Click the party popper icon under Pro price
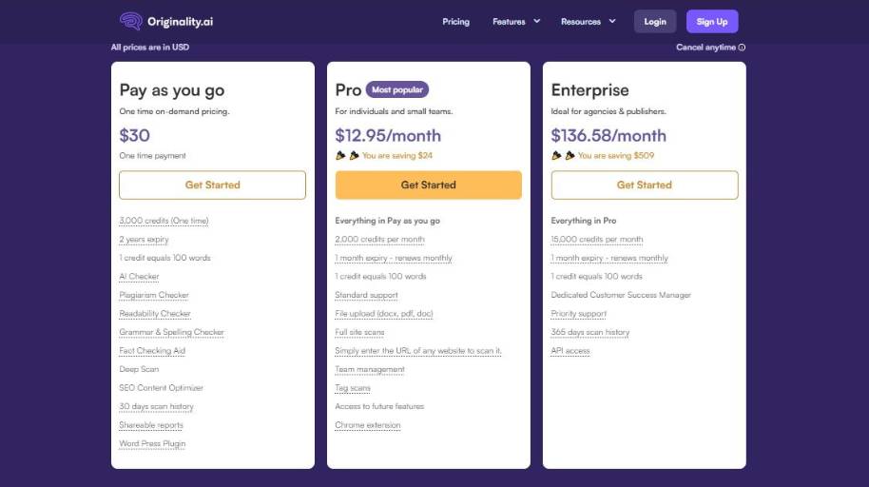Image resolution: width=869 pixels, height=487 pixels. point(341,155)
